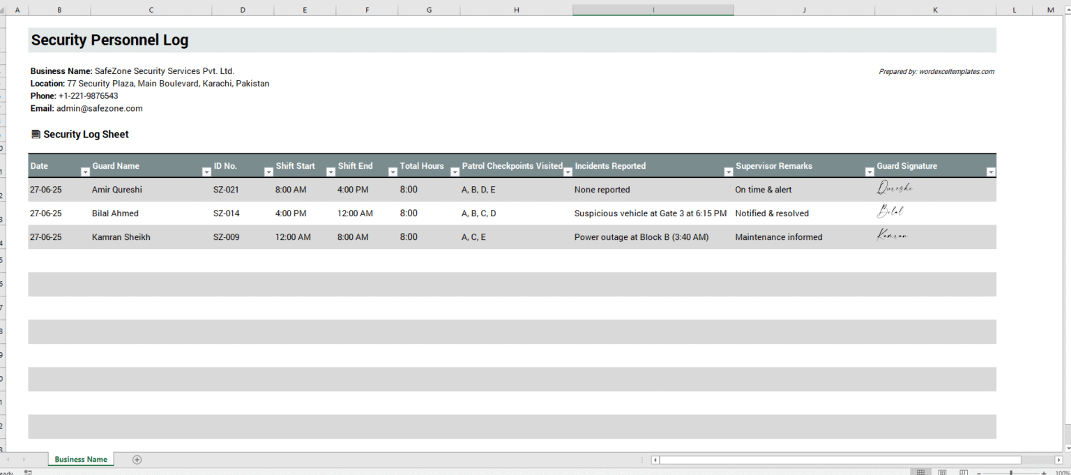
Task: Open the Incidents Reported filter dropdown
Action: (x=728, y=171)
